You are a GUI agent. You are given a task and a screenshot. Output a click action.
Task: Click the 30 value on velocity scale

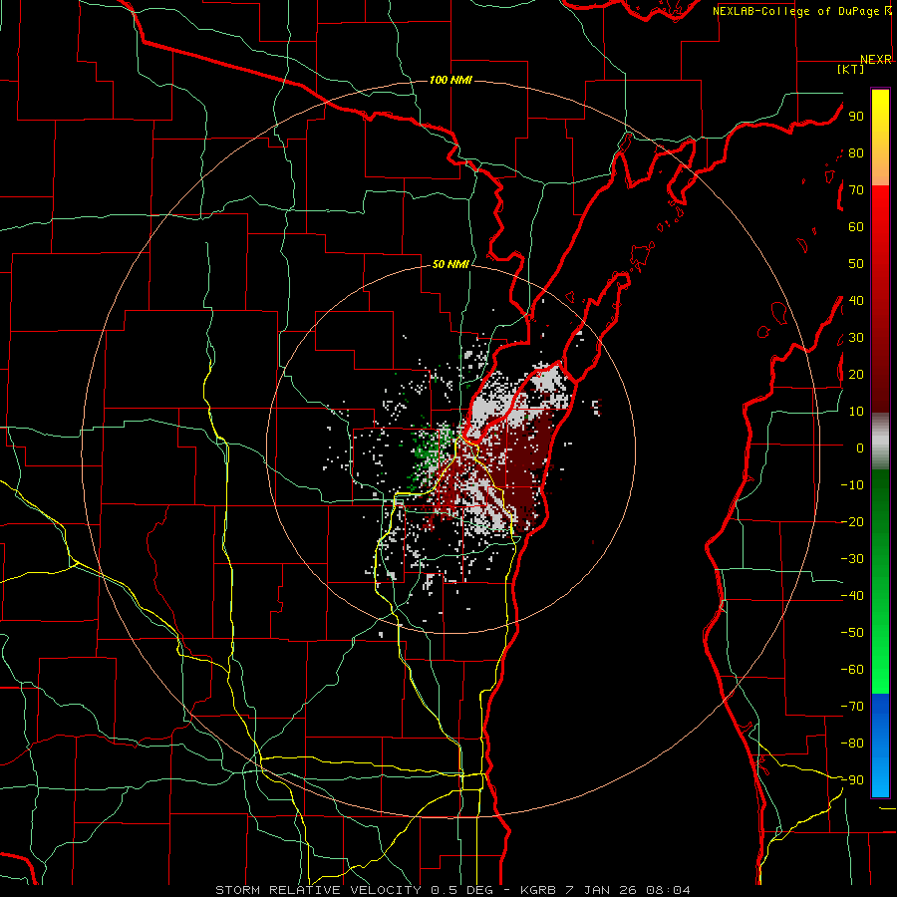856,338
